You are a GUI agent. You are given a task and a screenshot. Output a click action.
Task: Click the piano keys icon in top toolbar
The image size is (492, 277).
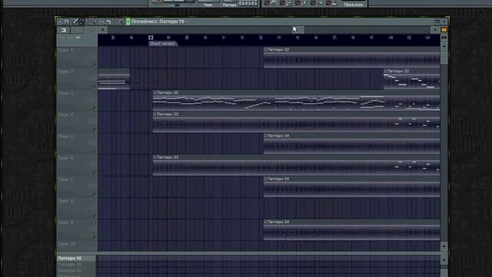pyautogui.click(x=289, y=3)
